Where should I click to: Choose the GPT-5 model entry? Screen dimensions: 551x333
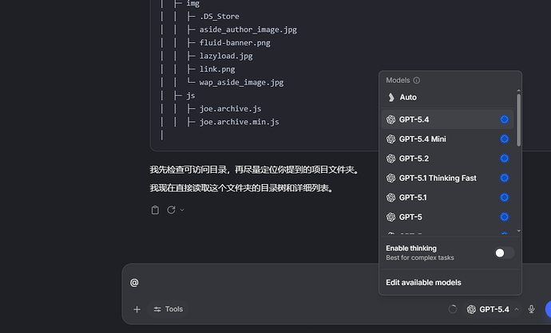(x=447, y=217)
